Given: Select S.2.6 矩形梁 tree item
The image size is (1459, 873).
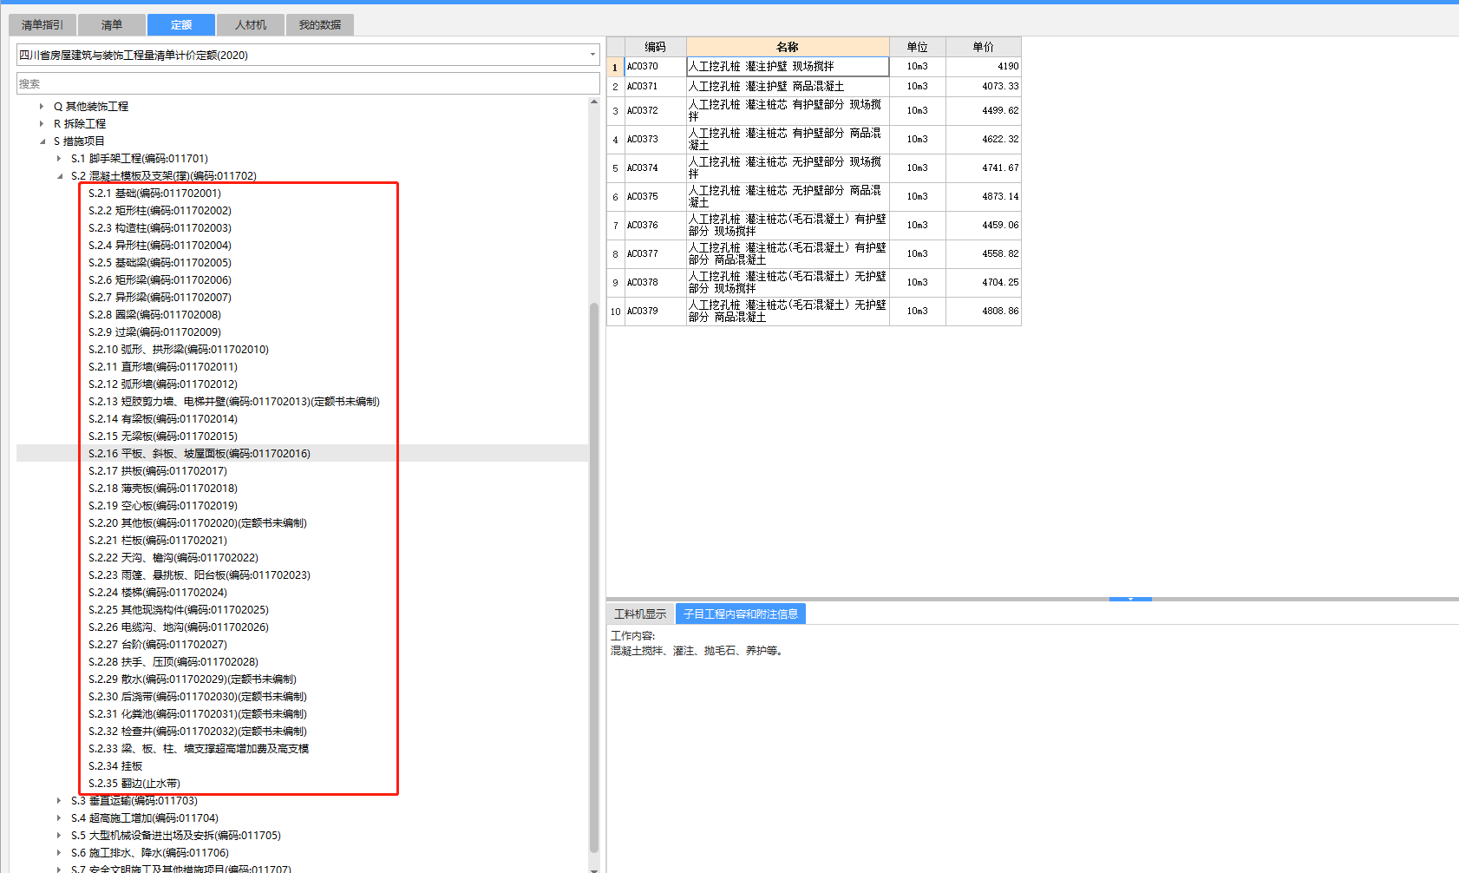Looking at the screenshot, I should (x=160, y=280).
